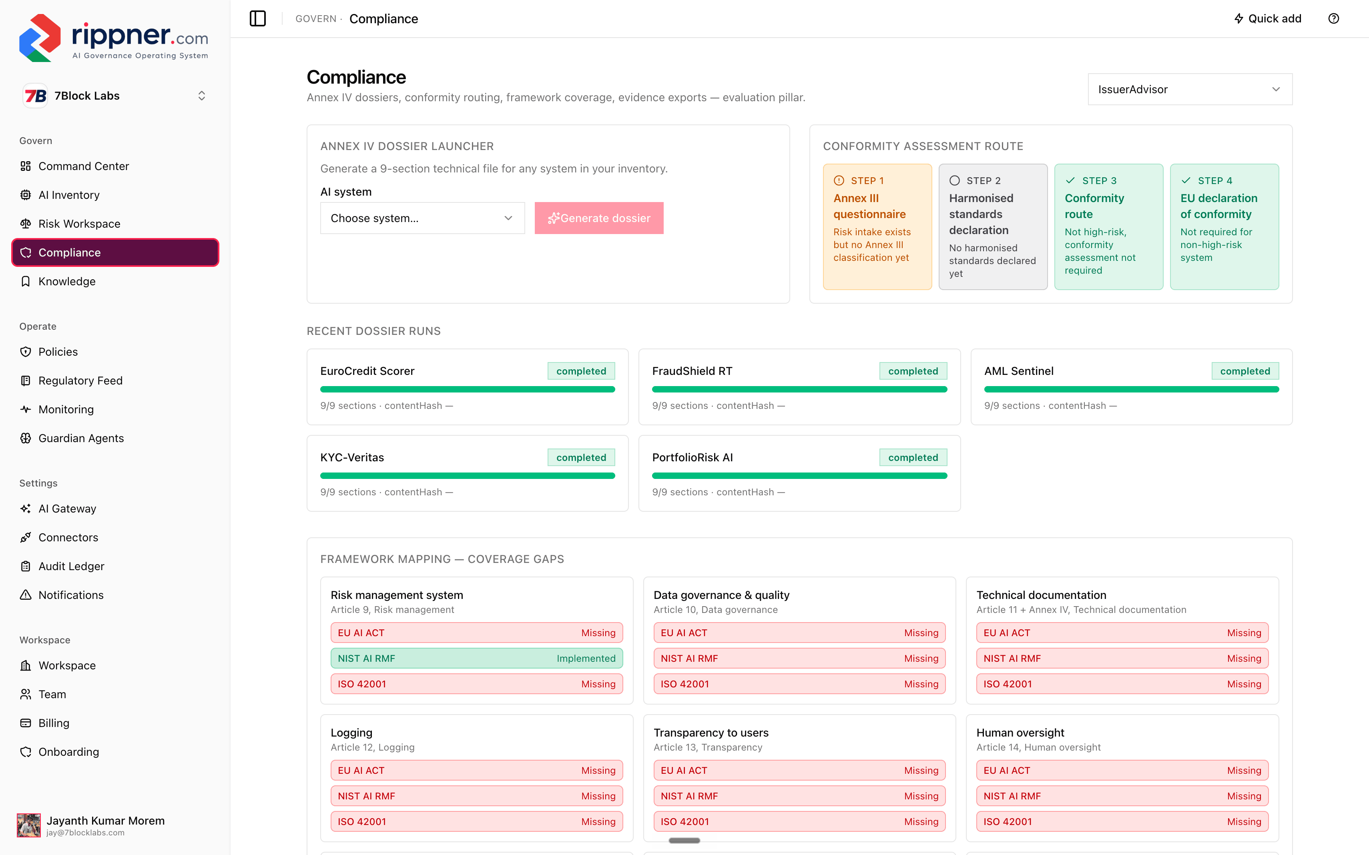Click the FraudShield RT progress bar
The width and height of the screenshot is (1369, 855).
pos(799,389)
